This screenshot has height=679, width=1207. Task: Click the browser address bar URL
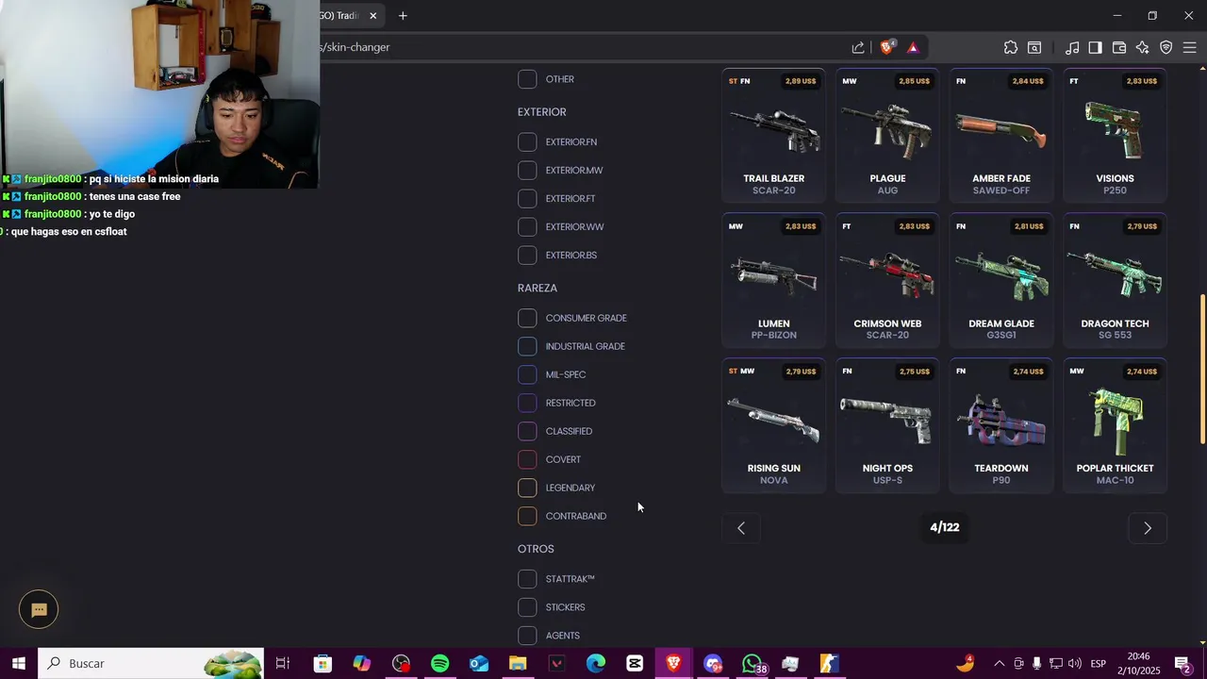(580, 47)
